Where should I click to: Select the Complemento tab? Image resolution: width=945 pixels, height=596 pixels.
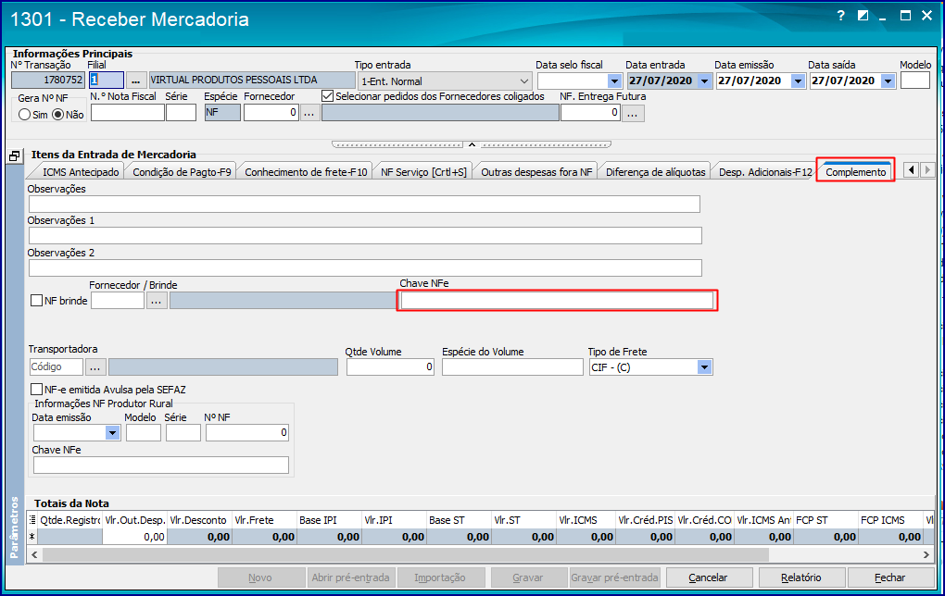(x=856, y=172)
